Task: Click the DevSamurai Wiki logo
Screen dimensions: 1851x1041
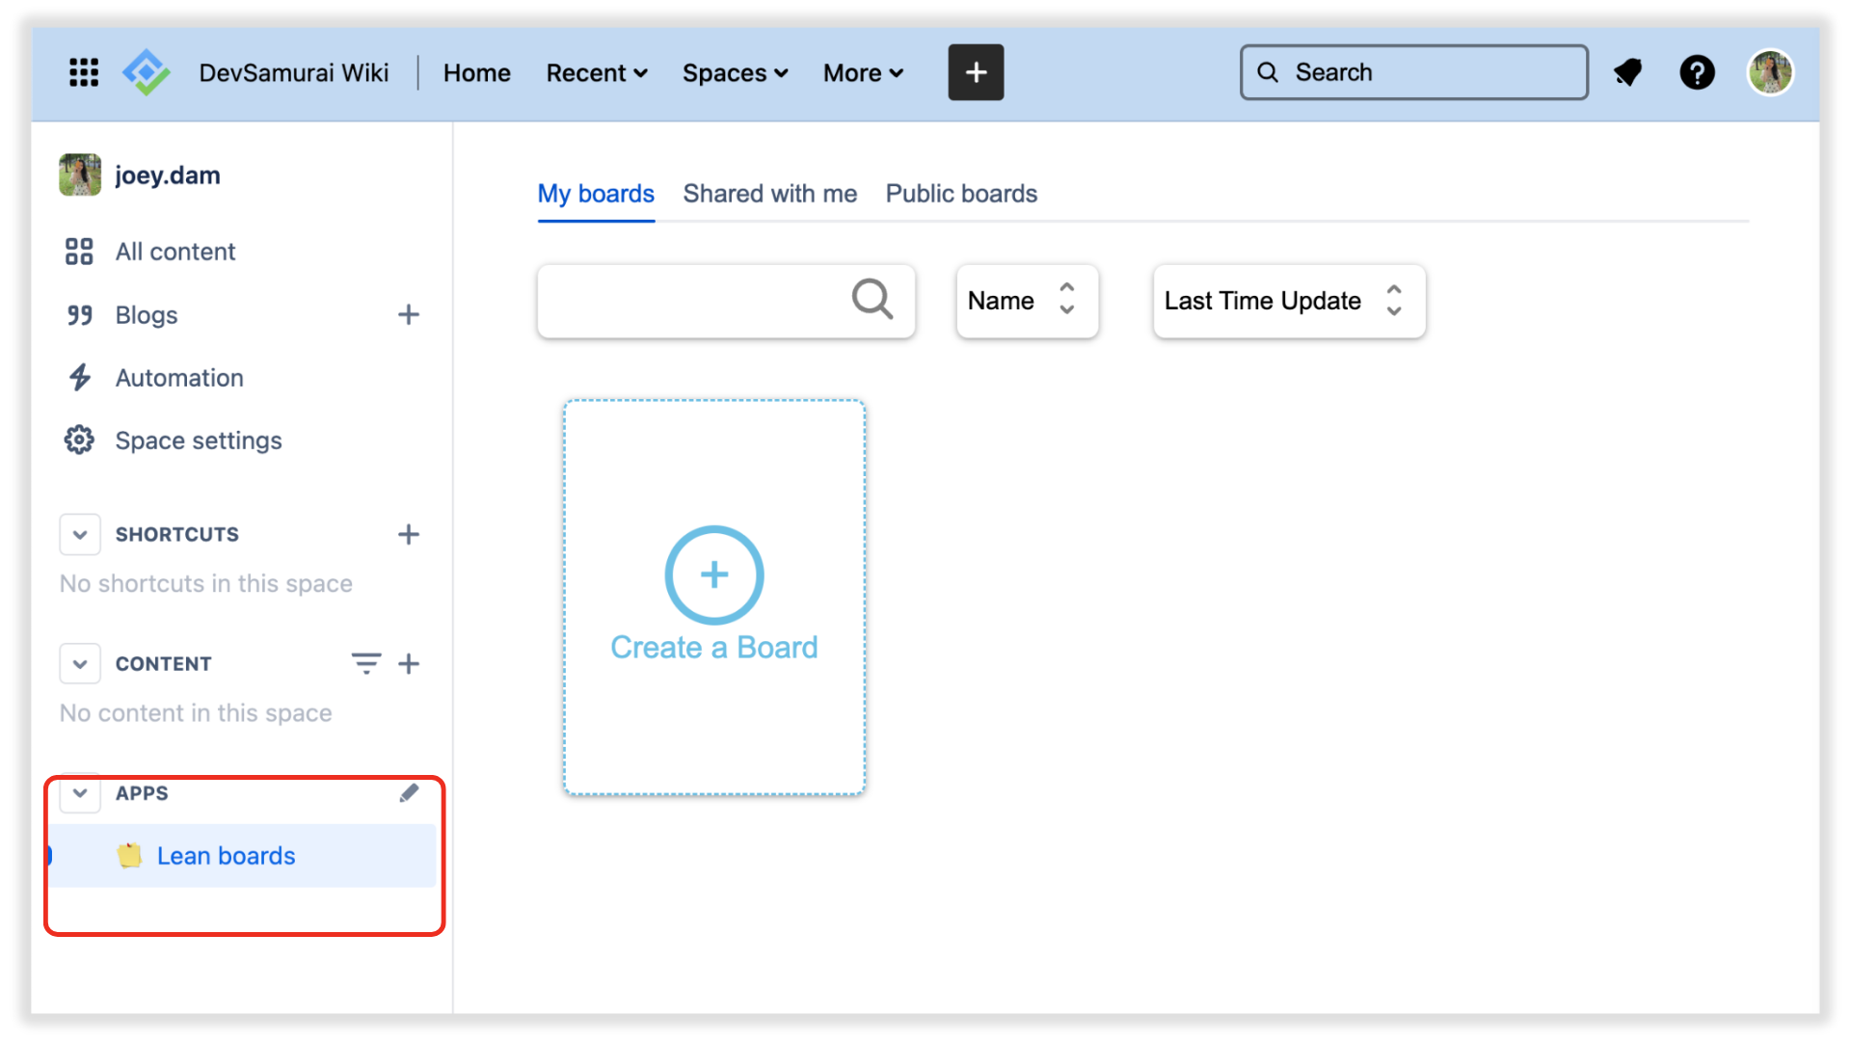Action: click(146, 70)
